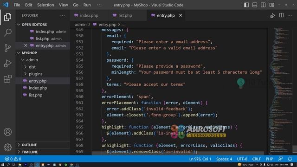Click the Run or Debug PHP icon

272,15
